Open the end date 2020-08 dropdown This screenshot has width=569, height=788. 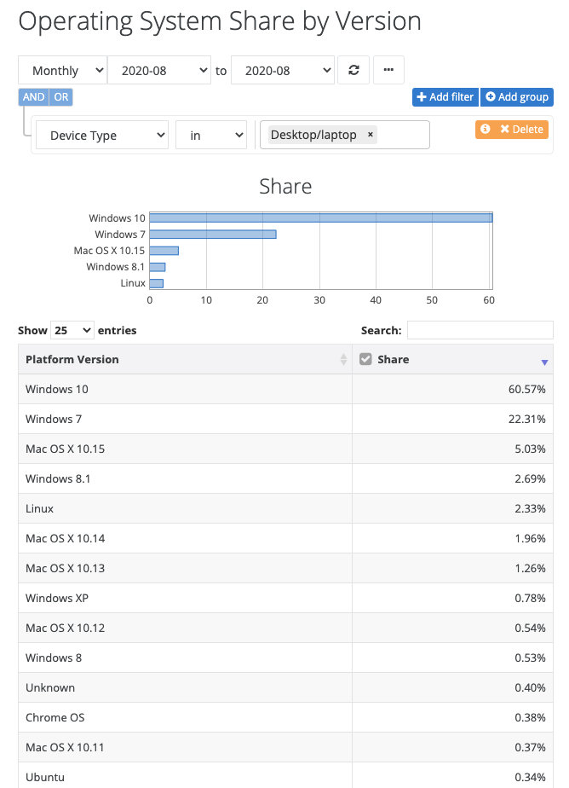click(283, 70)
